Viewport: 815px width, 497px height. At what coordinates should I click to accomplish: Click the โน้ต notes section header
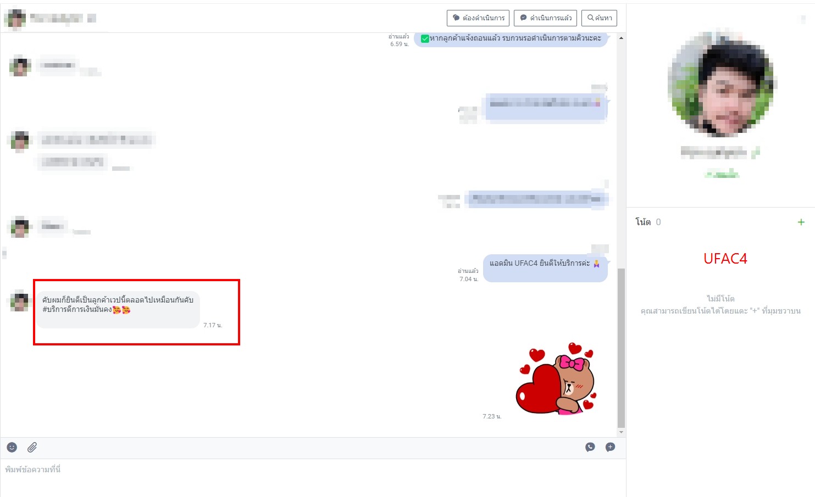[644, 222]
